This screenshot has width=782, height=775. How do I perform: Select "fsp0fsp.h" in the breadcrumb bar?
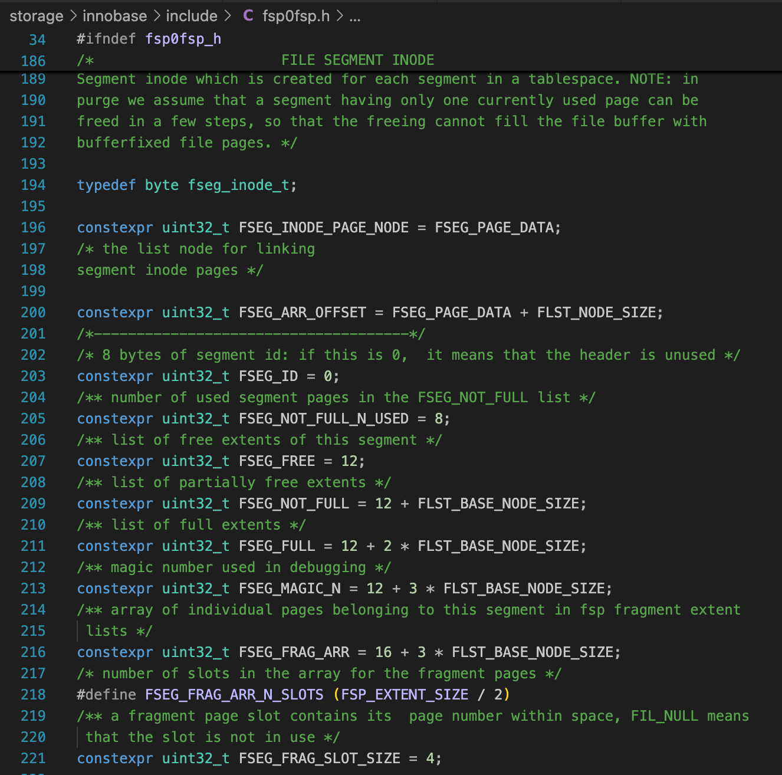point(297,16)
